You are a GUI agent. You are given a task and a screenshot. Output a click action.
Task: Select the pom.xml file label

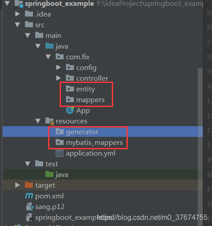pyautogui.click(x=49, y=196)
